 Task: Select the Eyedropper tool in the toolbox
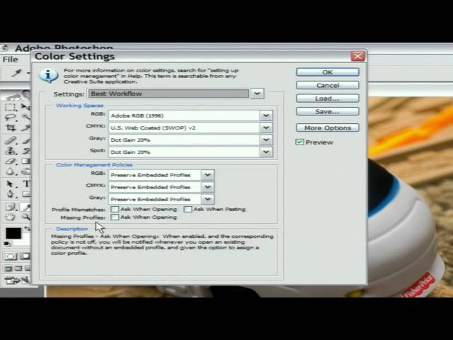[26, 207]
